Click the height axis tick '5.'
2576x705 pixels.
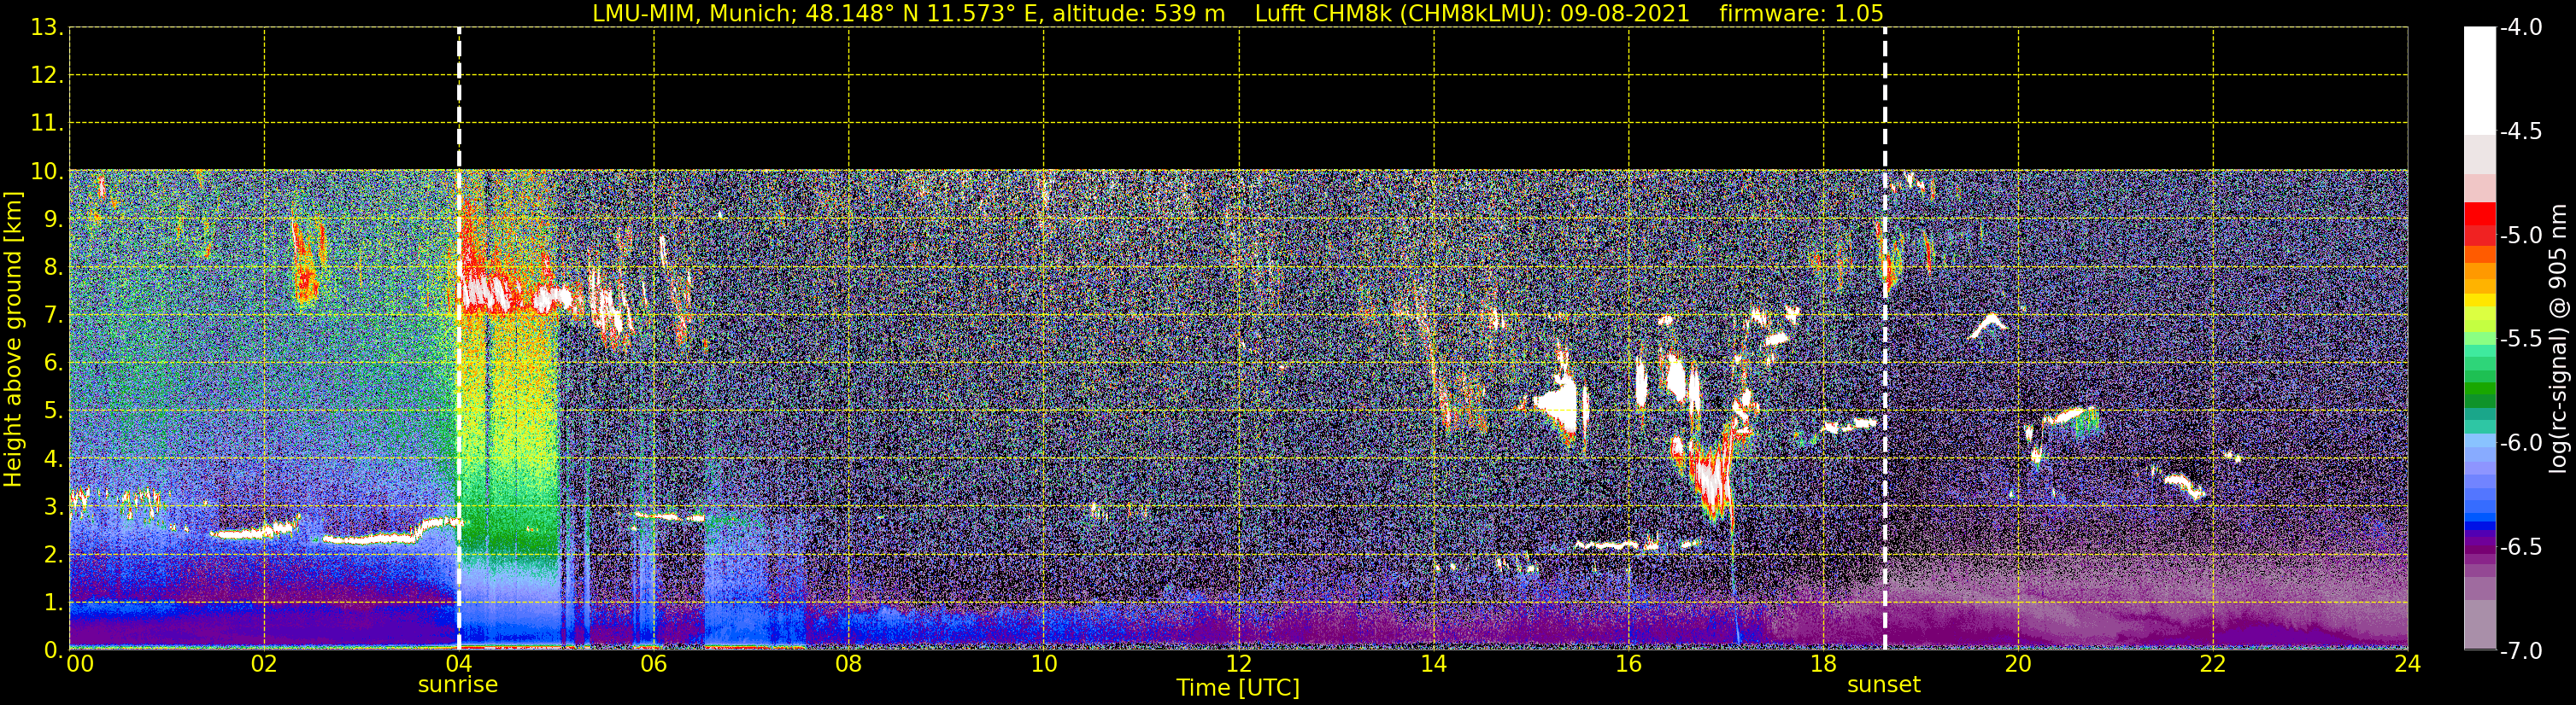coord(53,411)
